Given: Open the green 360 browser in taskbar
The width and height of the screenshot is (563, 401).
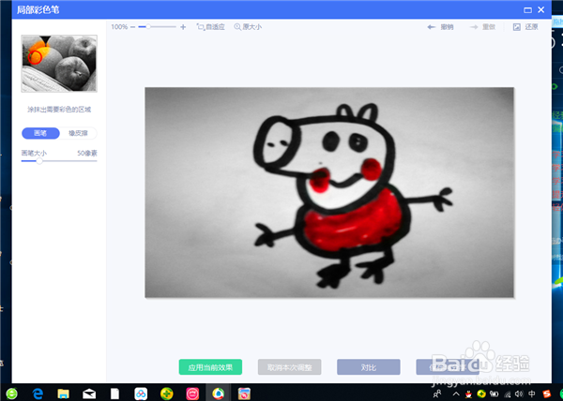Looking at the screenshot, I should click(x=11, y=394).
